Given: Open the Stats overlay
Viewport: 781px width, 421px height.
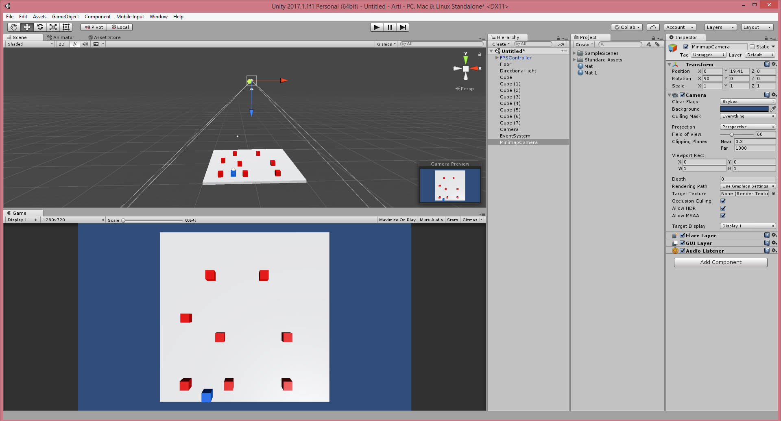Looking at the screenshot, I should 452,220.
